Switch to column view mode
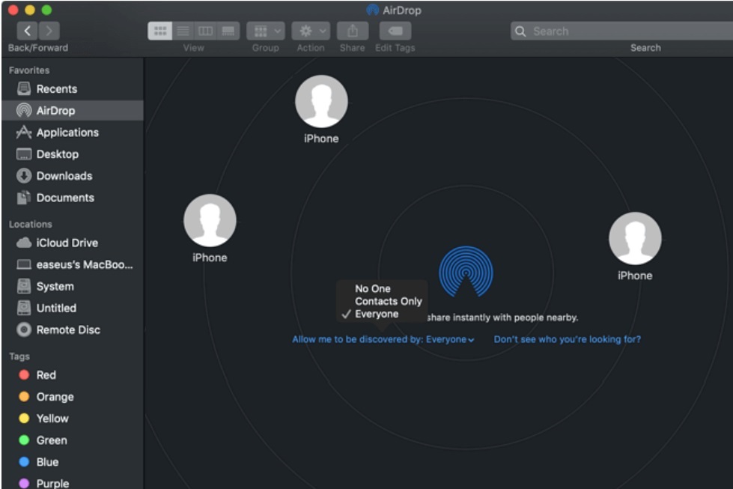 coord(205,31)
